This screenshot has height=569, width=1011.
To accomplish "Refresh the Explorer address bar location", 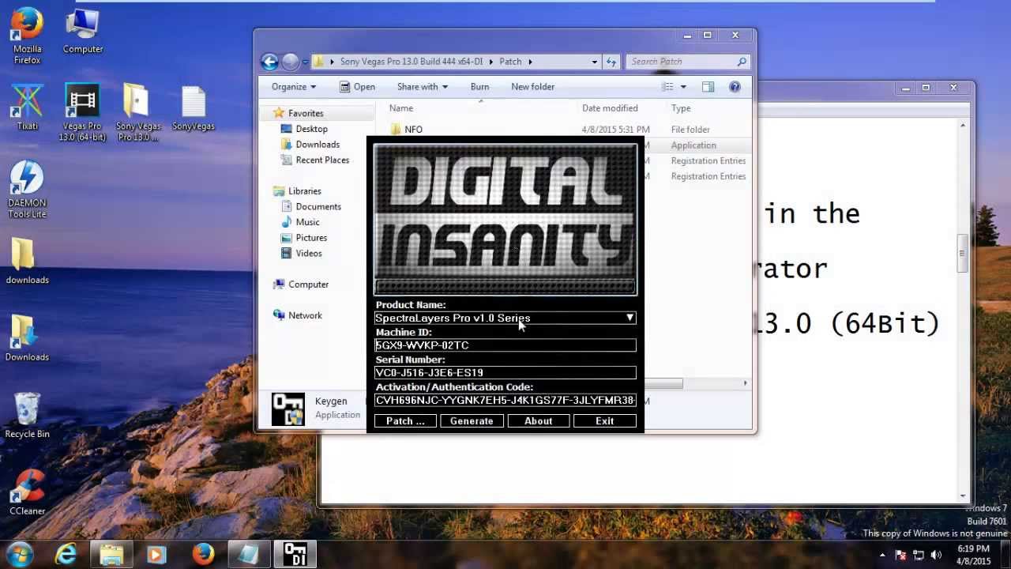I will tap(611, 62).
